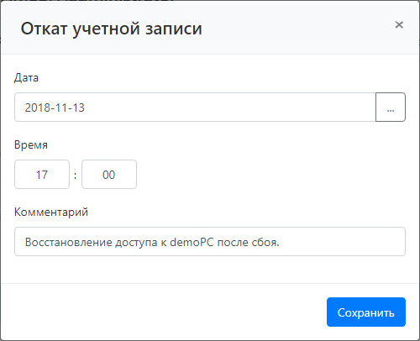Click into the Комментарий text field
The image size is (420, 341).
point(210,242)
